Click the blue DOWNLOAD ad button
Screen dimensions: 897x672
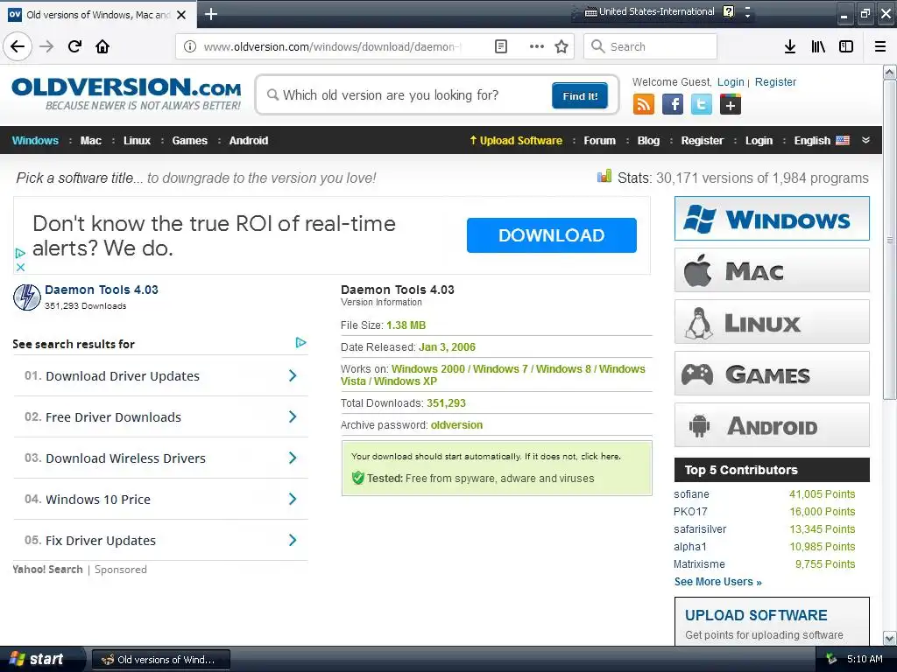click(552, 234)
